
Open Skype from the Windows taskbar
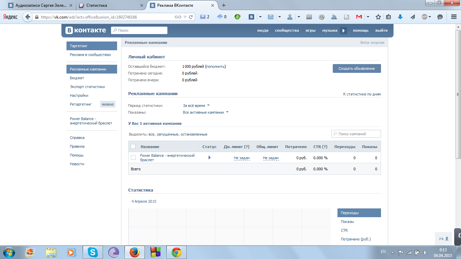coord(92,252)
